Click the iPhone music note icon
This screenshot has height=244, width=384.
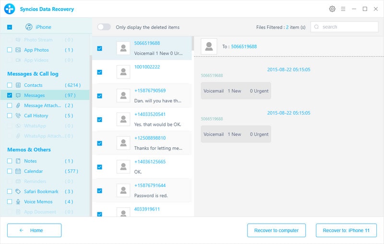pos(29,27)
